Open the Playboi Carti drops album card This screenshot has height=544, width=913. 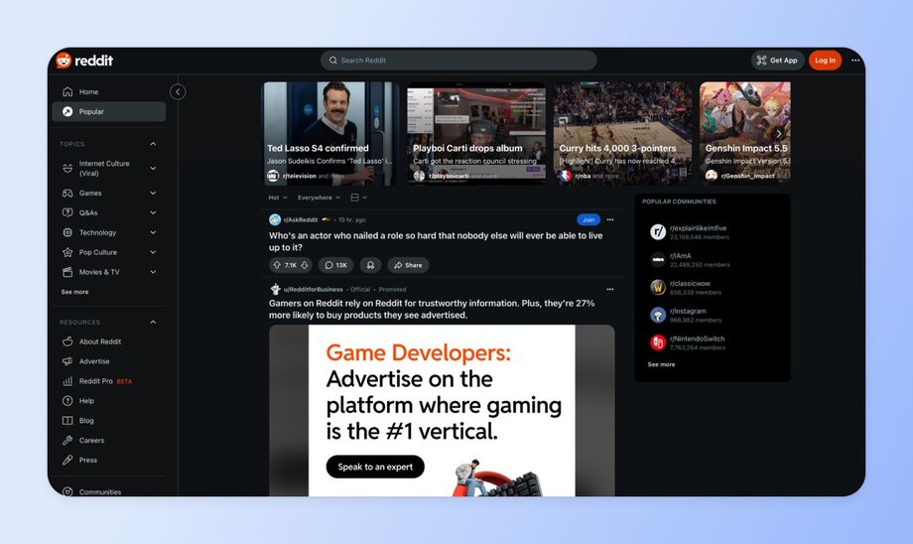[x=477, y=133]
